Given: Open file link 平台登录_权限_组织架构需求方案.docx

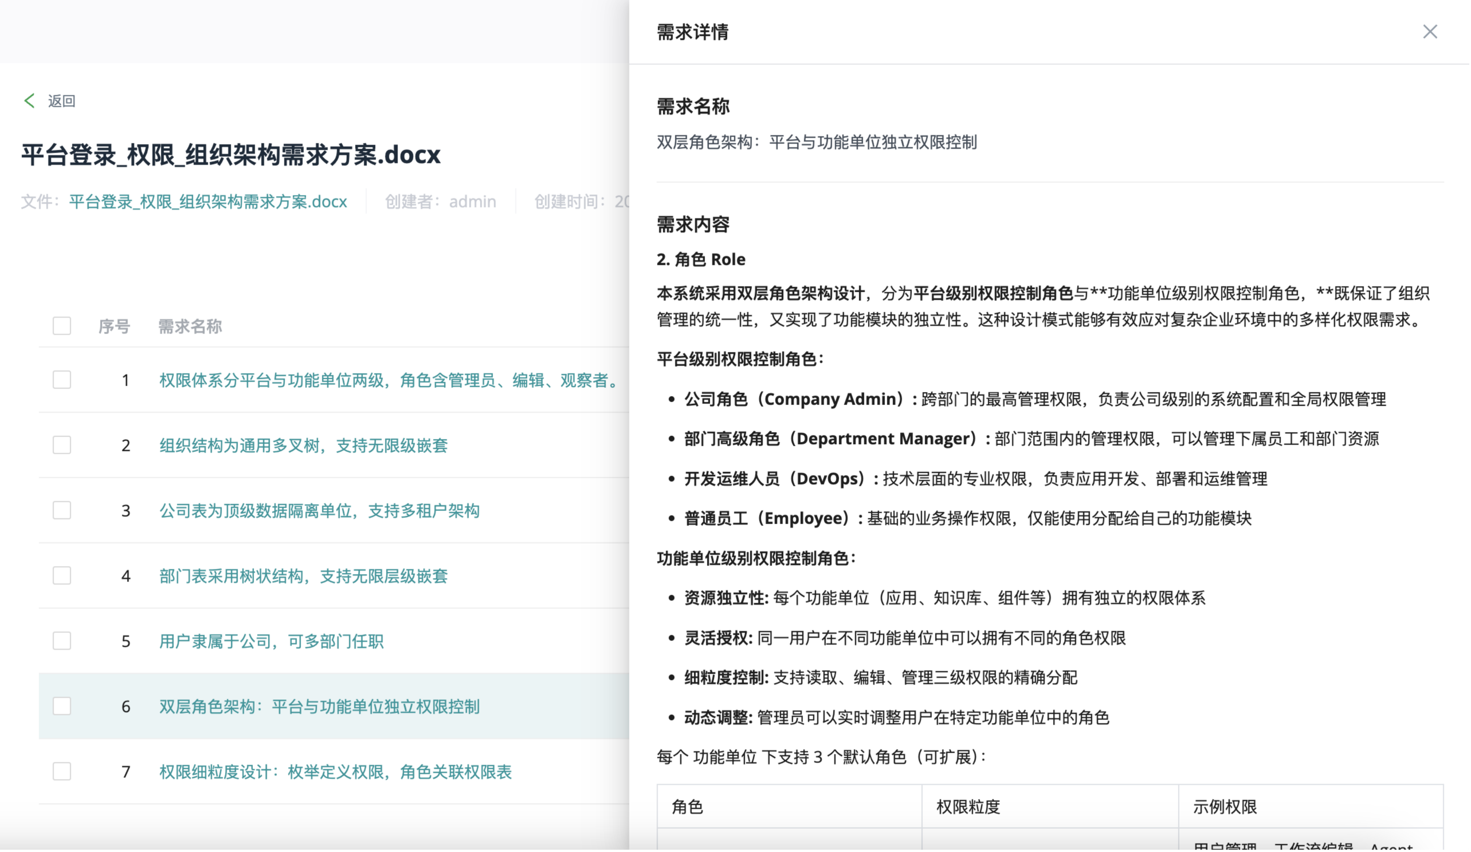Looking at the screenshot, I should point(208,202).
